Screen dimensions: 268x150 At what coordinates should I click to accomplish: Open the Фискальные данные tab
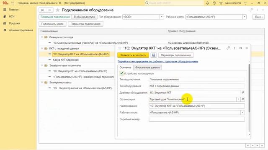[147, 67]
